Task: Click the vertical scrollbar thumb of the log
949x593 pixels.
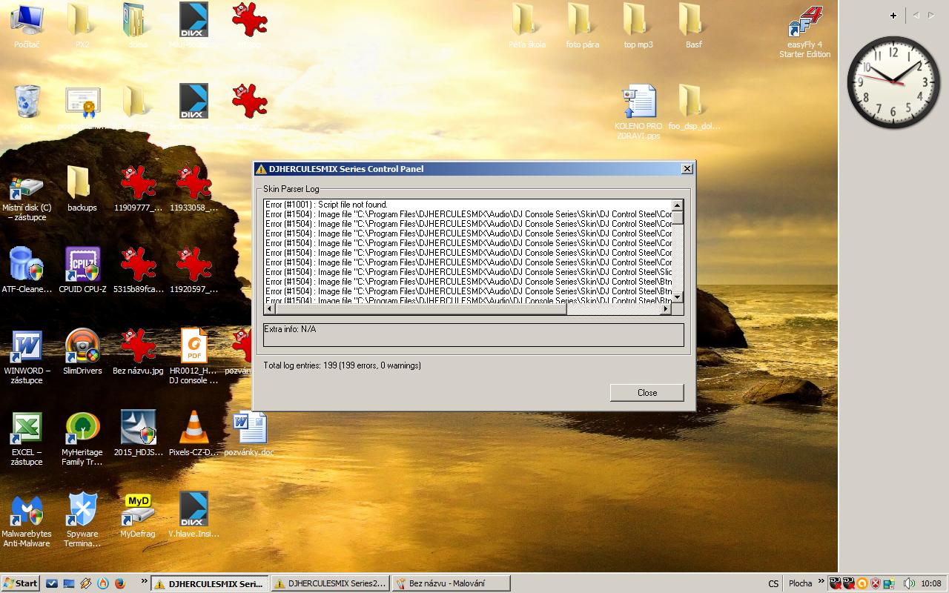Action: tap(678, 218)
